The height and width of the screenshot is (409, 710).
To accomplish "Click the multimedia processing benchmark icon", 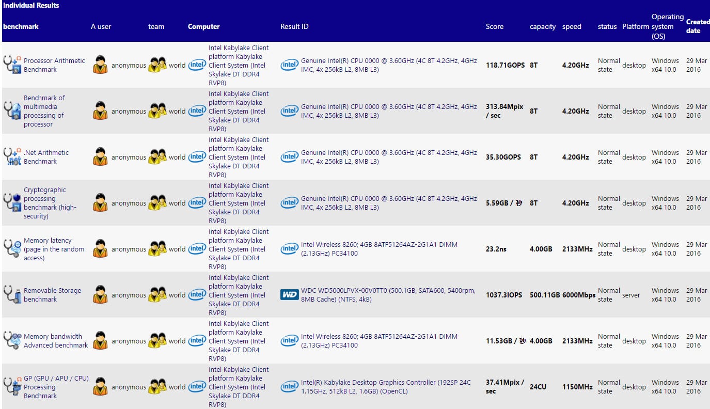I will tap(12, 111).
